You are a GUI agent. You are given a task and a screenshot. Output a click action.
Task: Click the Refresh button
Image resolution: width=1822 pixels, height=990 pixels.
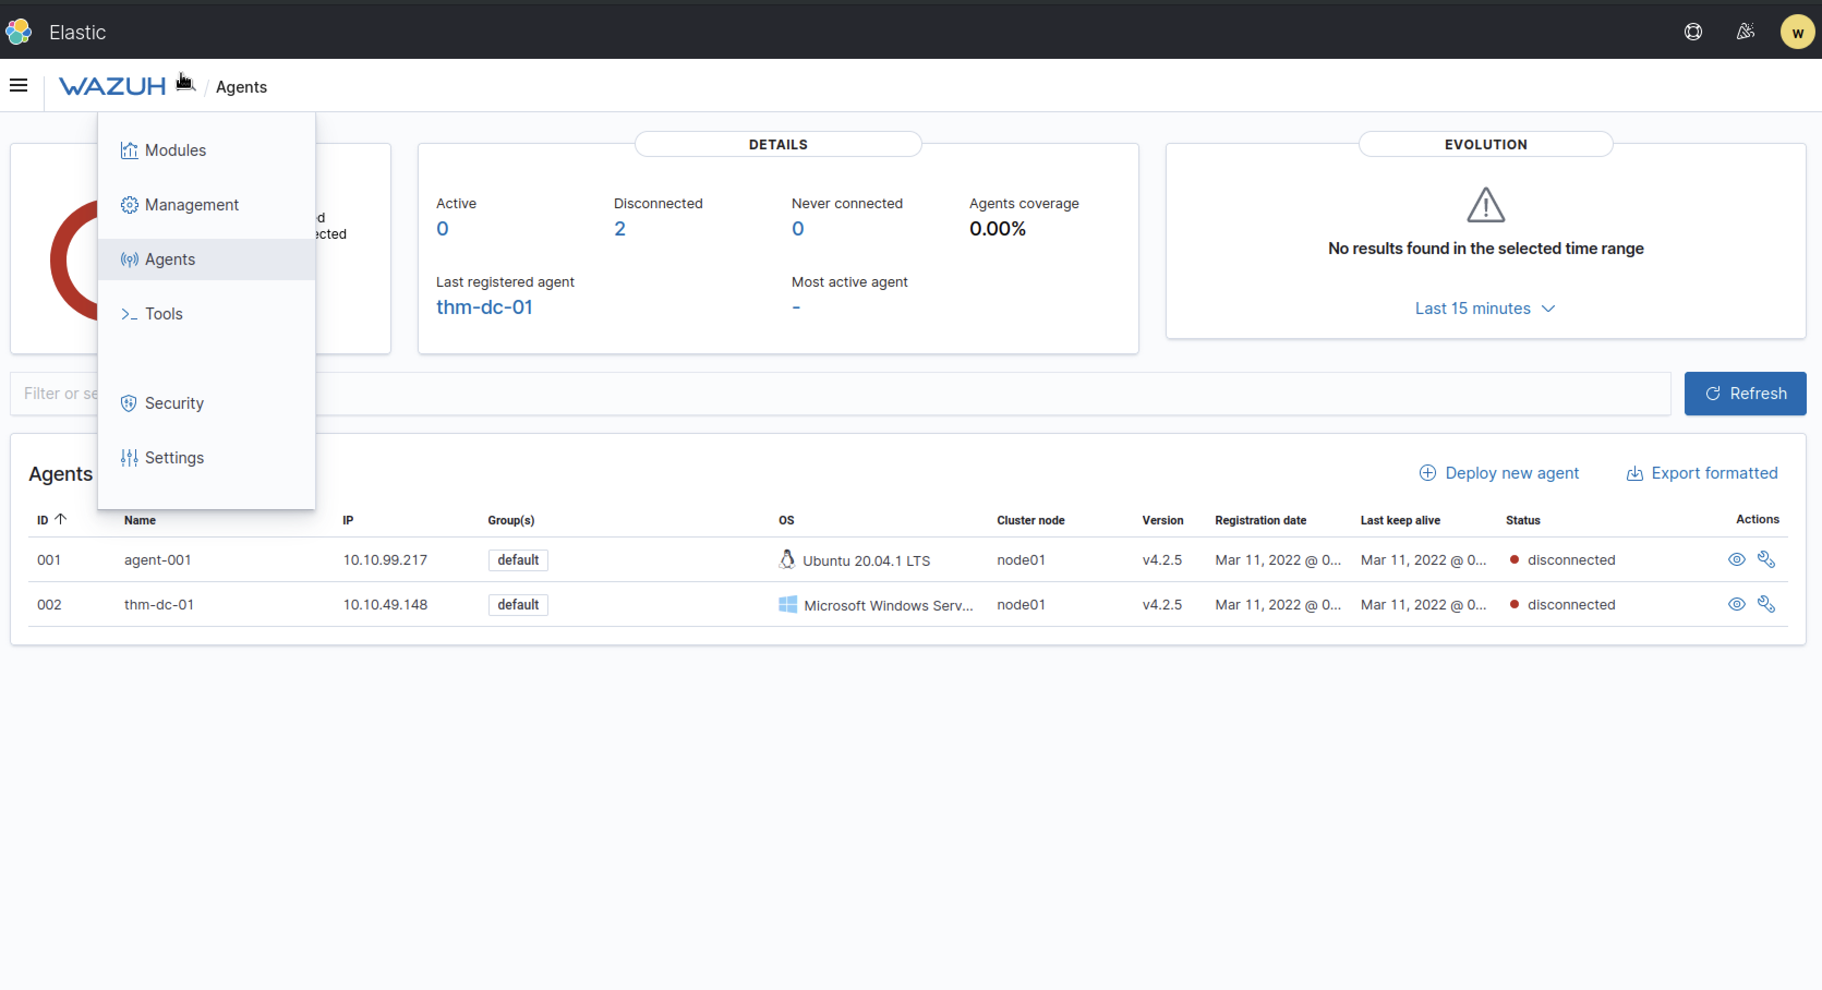[x=1745, y=393]
